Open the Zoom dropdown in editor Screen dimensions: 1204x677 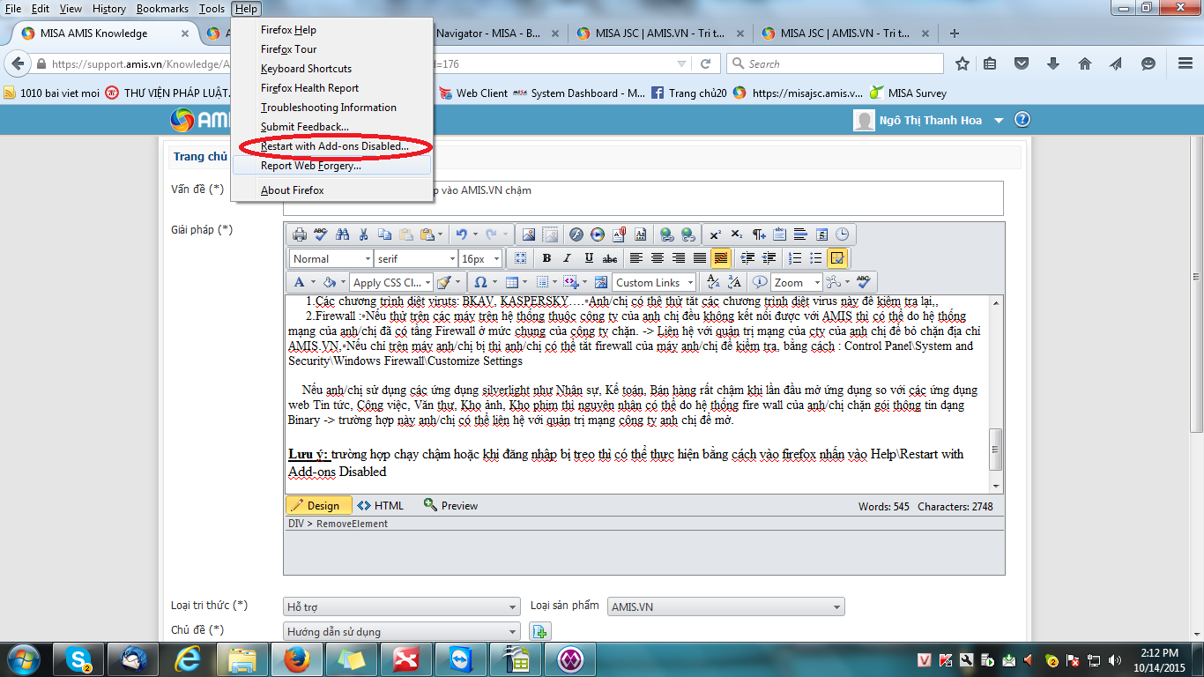tap(796, 282)
